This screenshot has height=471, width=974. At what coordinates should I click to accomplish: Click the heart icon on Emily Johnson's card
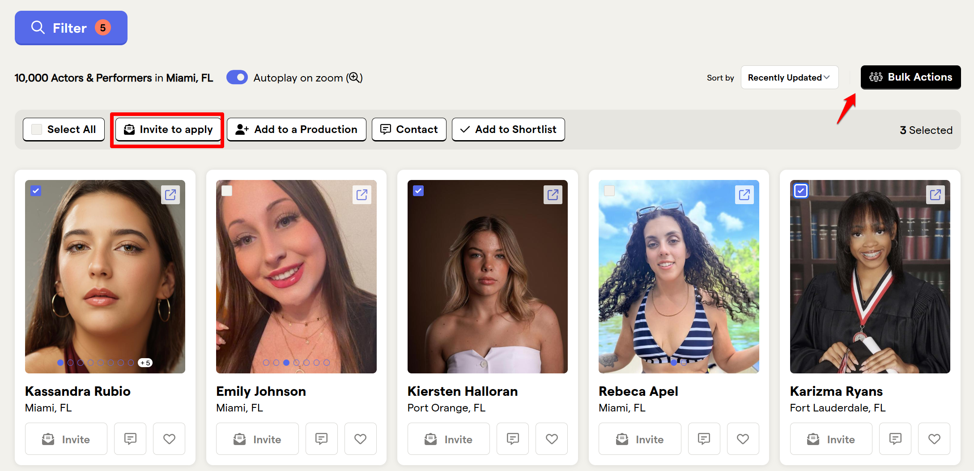(360, 439)
